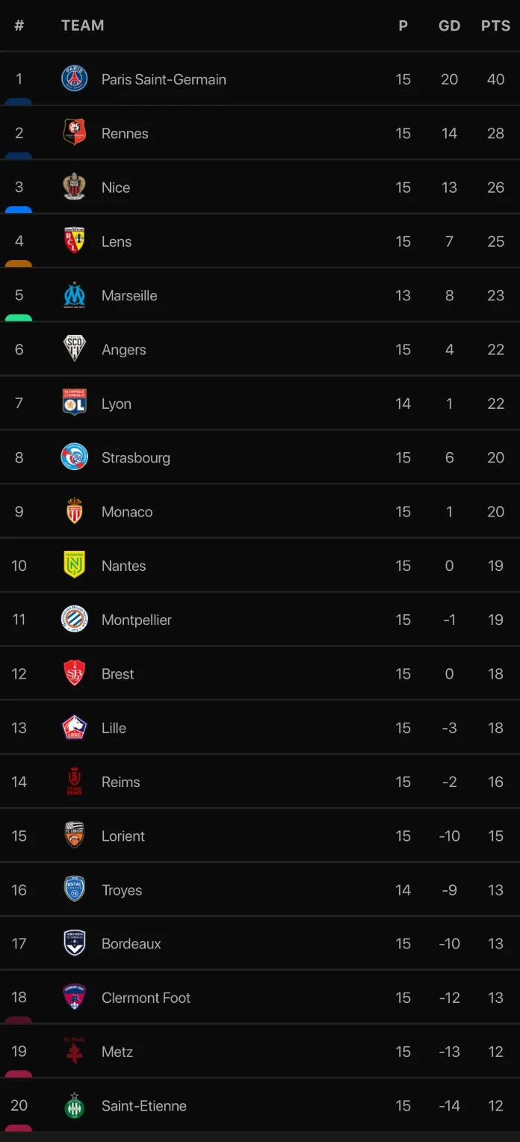The height and width of the screenshot is (1142, 520).
Task: Click the TEAM column header
Action: [82, 25]
